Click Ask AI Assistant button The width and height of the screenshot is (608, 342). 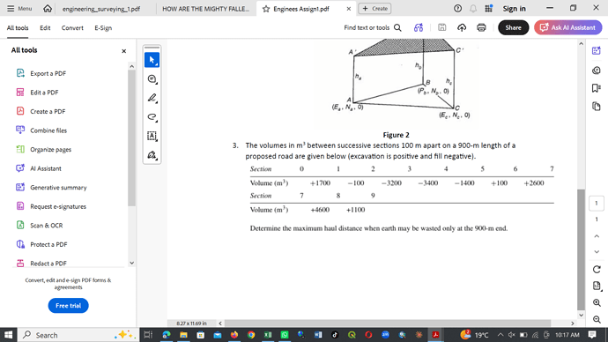[x=567, y=27]
